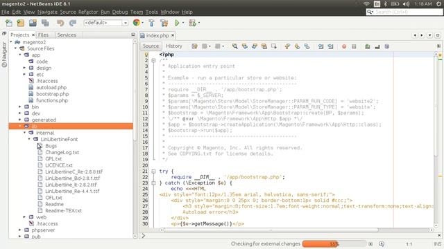Click the Chrome browser icon in toolbar

pyautogui.click(x=137, y=23)
